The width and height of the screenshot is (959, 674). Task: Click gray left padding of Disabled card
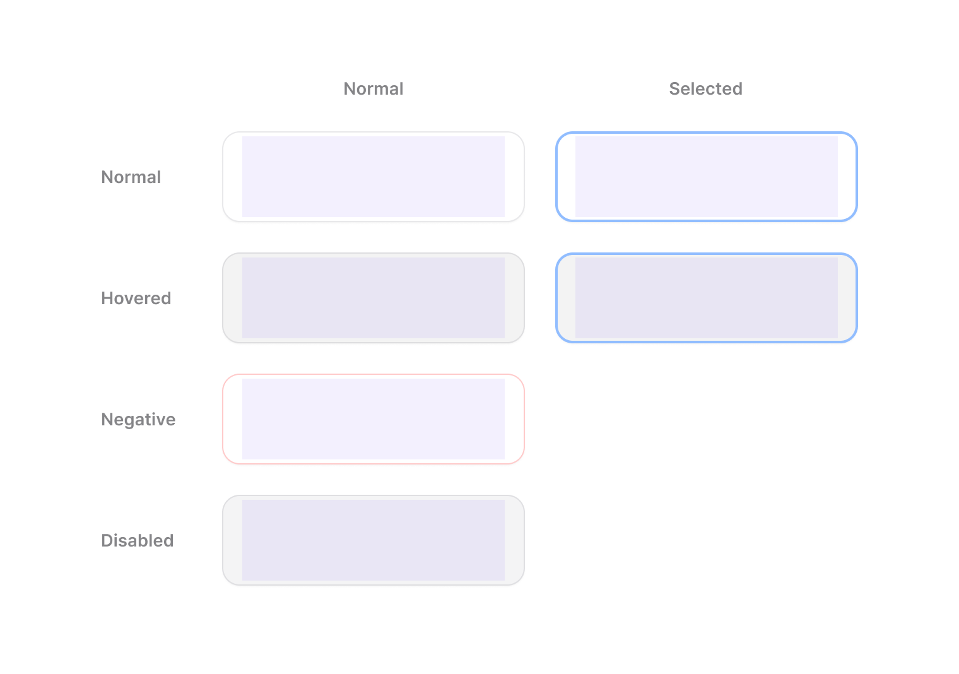[233, 540]
